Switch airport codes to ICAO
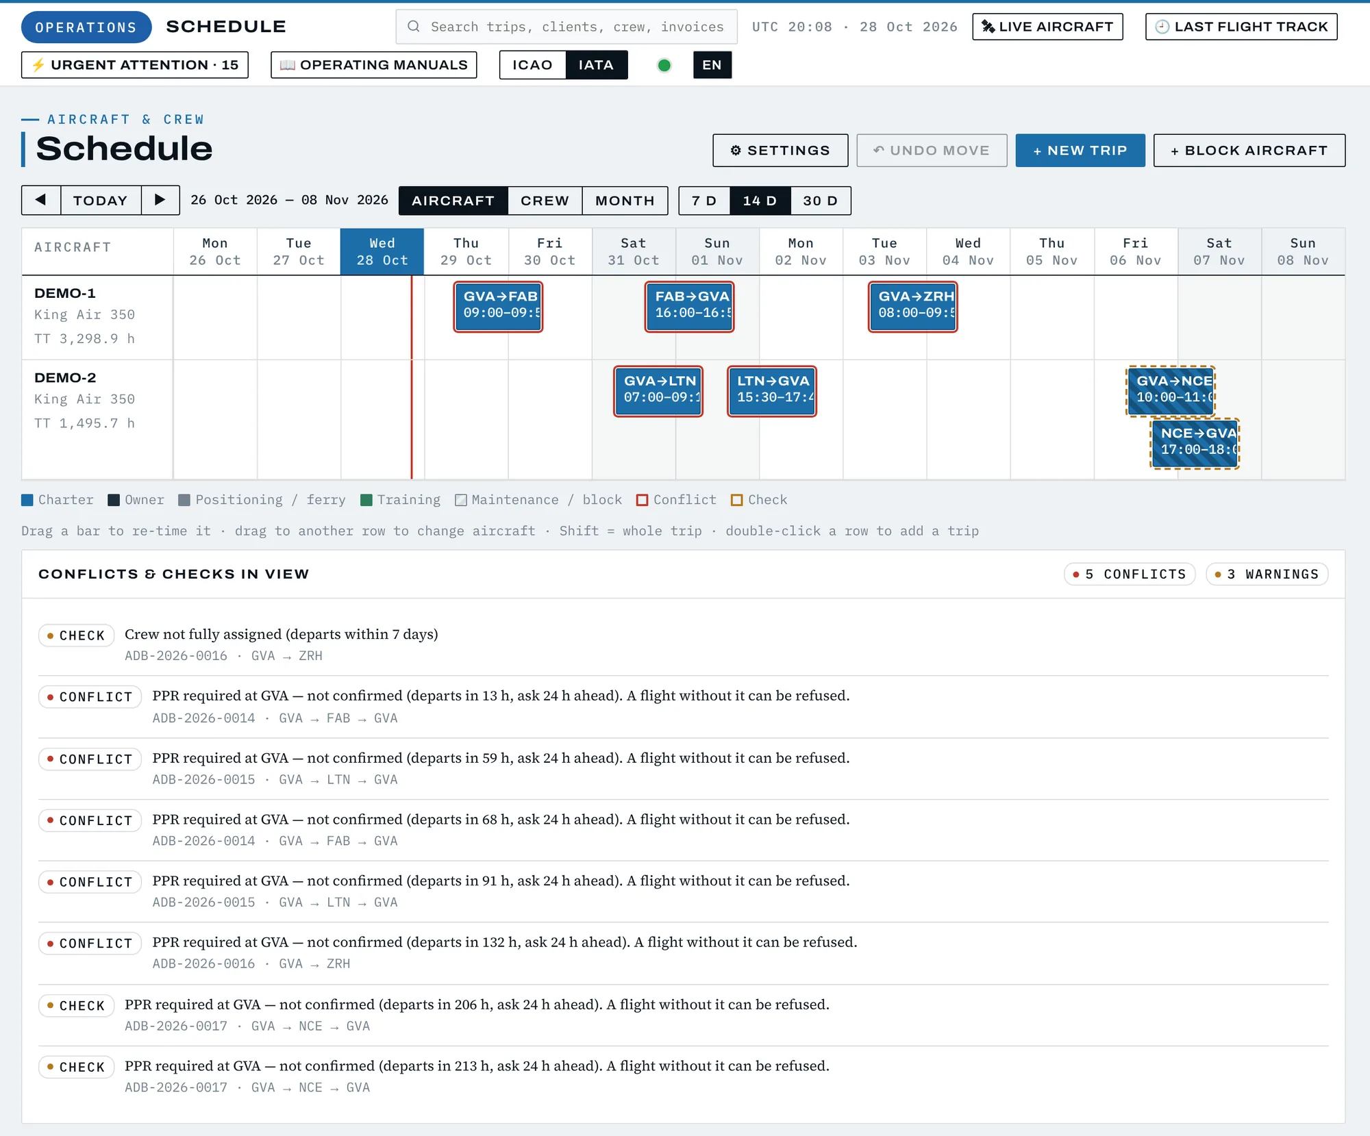Image resolution: width=1370 pixels, height=1136 pixels. pyautogui.click(x=532, y=65)
